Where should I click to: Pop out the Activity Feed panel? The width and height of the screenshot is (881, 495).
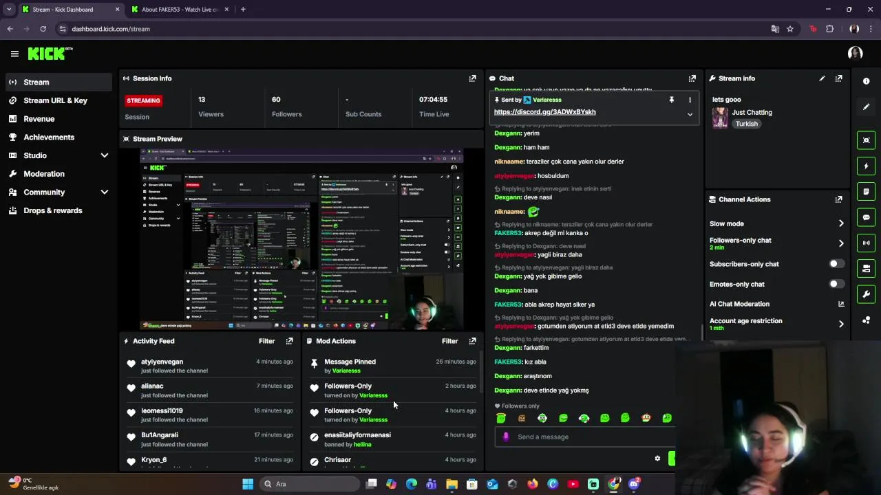289,341
